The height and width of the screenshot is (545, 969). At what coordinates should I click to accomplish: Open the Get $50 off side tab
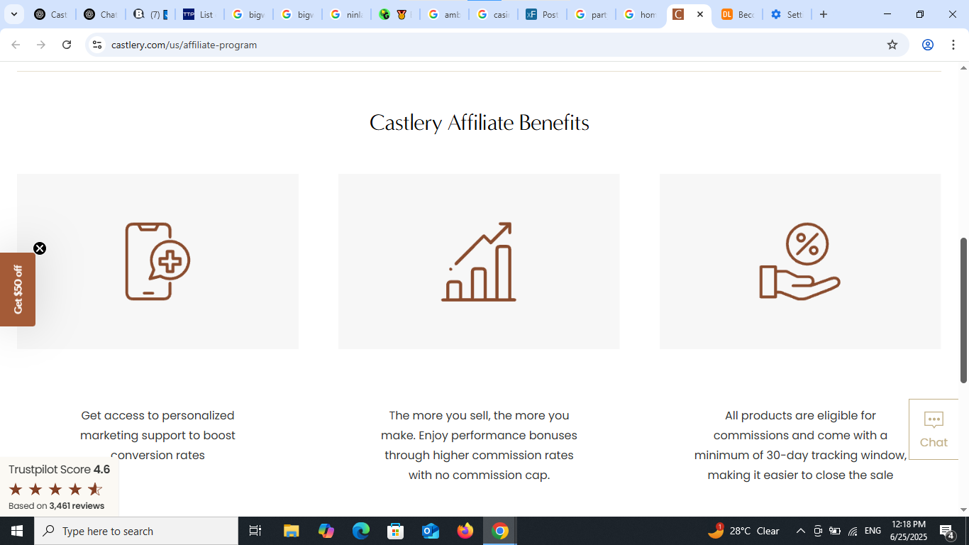pyautogui.click(x=18, y=290)
